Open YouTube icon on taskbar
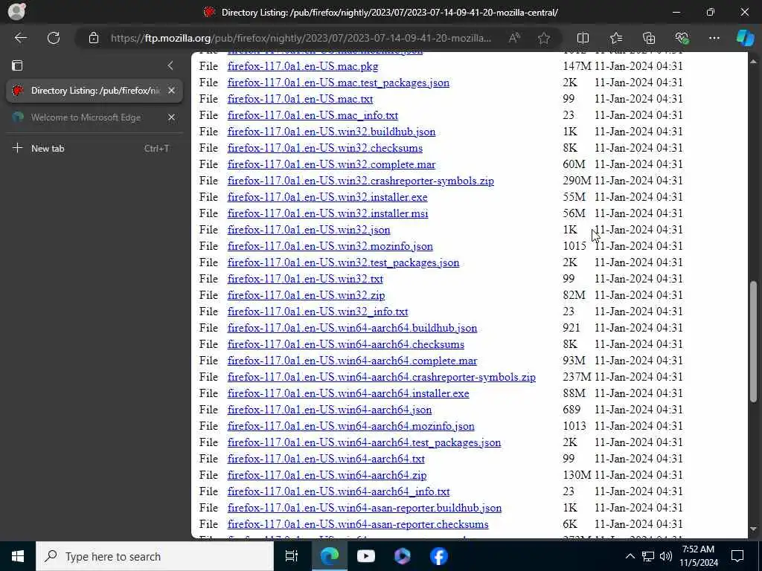Image resolution: width=762 pixels, height=571 pixels. [366, 556]
